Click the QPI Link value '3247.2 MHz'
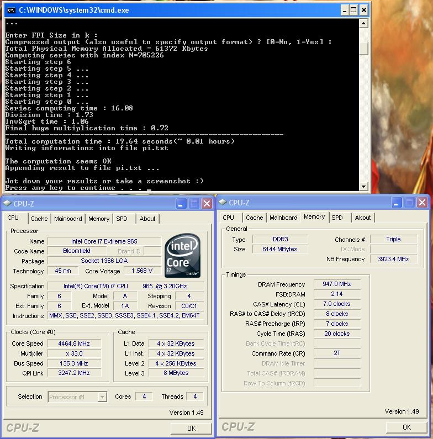 [74, 373]
